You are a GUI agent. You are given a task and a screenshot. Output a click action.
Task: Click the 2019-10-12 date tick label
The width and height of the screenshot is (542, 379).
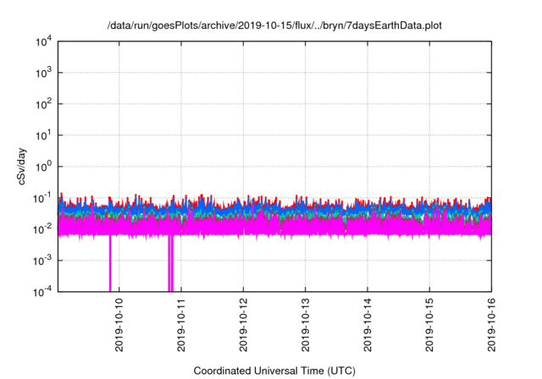click(x=243, y=325)
